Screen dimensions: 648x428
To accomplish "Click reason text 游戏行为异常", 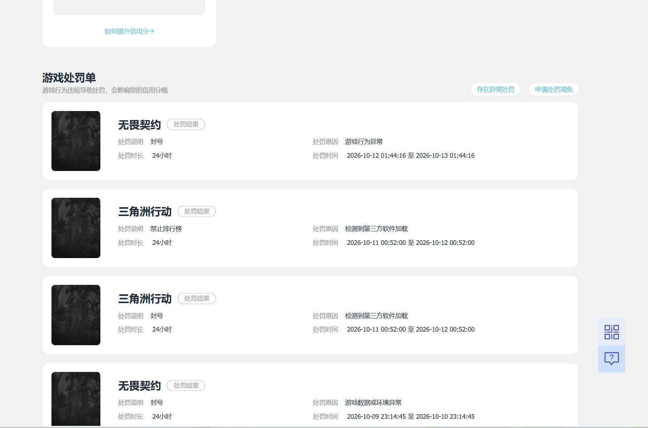I will [x=364, y=142].
